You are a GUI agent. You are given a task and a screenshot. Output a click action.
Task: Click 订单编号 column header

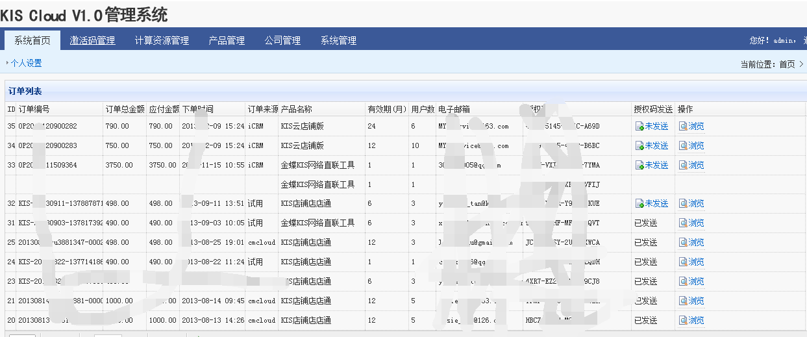(x=34, y=109)
